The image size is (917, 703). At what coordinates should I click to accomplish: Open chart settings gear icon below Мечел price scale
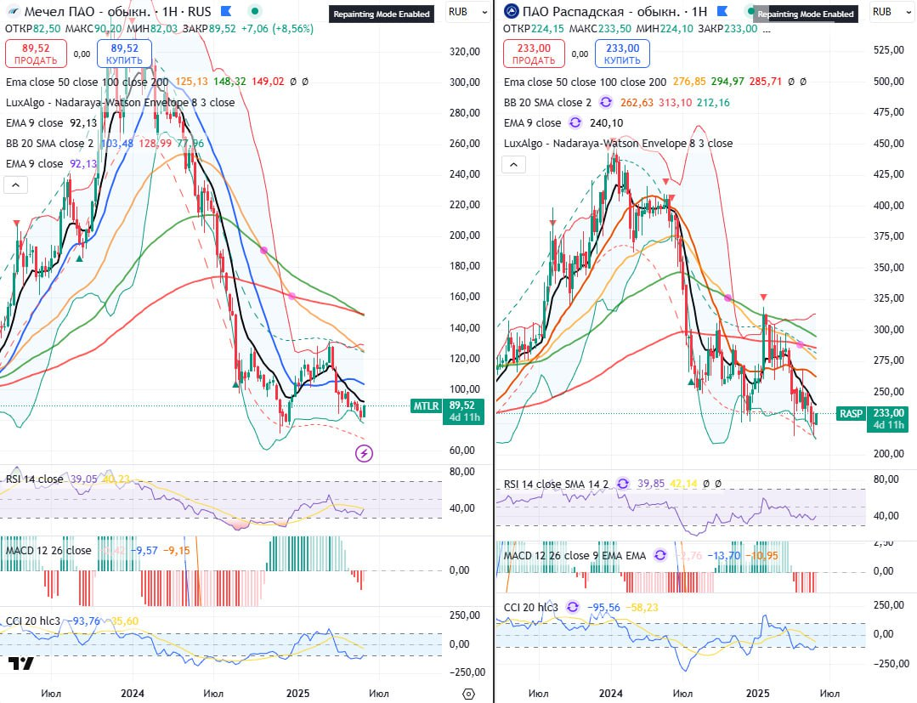click(468, 694)
